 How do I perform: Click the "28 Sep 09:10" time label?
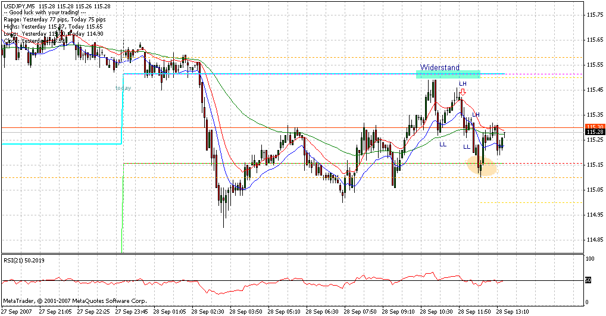[x=398, y=311]
